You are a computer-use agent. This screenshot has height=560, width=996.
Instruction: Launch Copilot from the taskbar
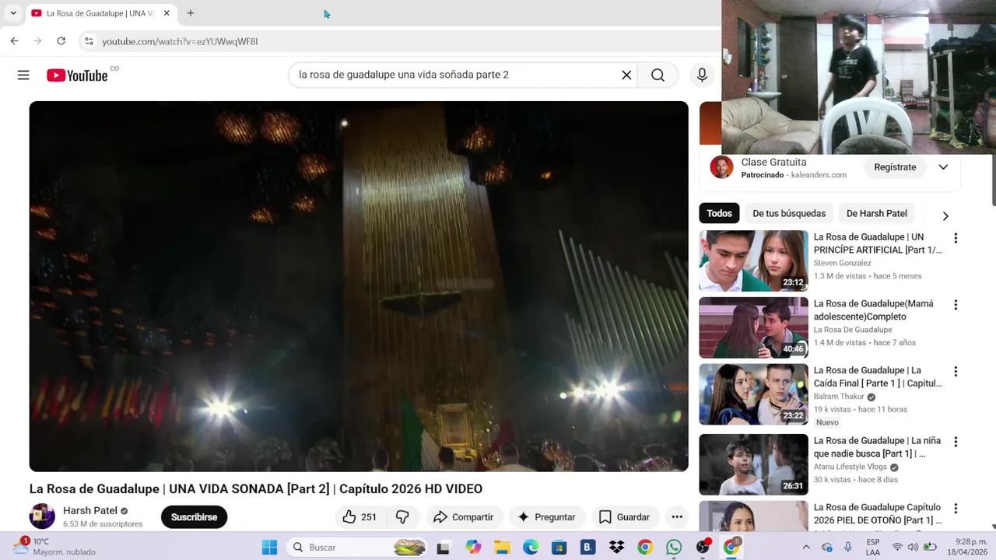tap(473, 548)
